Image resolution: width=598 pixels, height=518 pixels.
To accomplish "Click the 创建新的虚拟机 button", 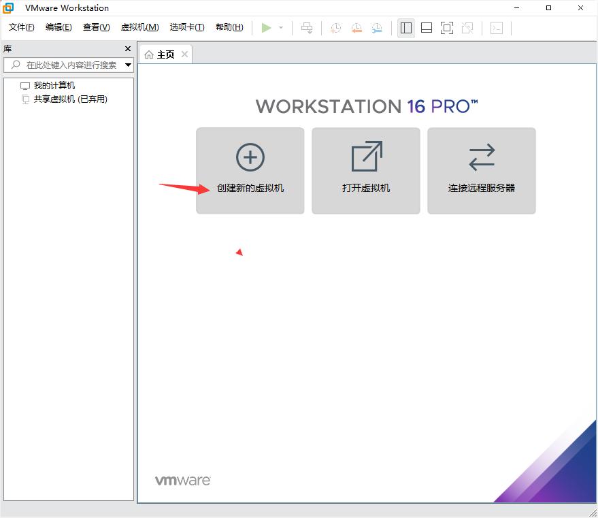I will coord(249,170).
